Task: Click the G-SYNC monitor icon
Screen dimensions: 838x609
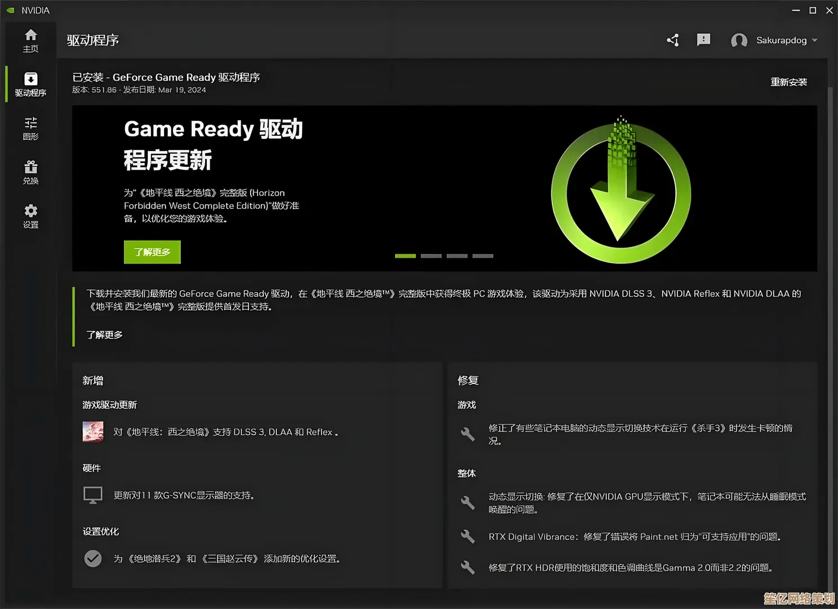Action: (x=93, y=495)
